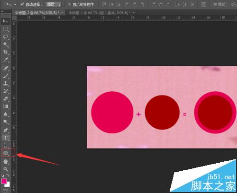Select the History Brush tool
This screenshot has width=237, height=193.
point(6,91)
